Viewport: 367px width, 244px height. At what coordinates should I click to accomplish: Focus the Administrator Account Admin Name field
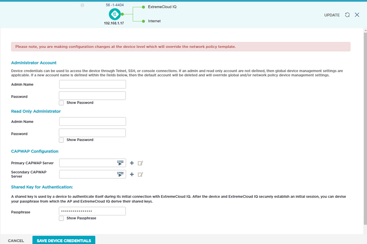coord(93,84)
